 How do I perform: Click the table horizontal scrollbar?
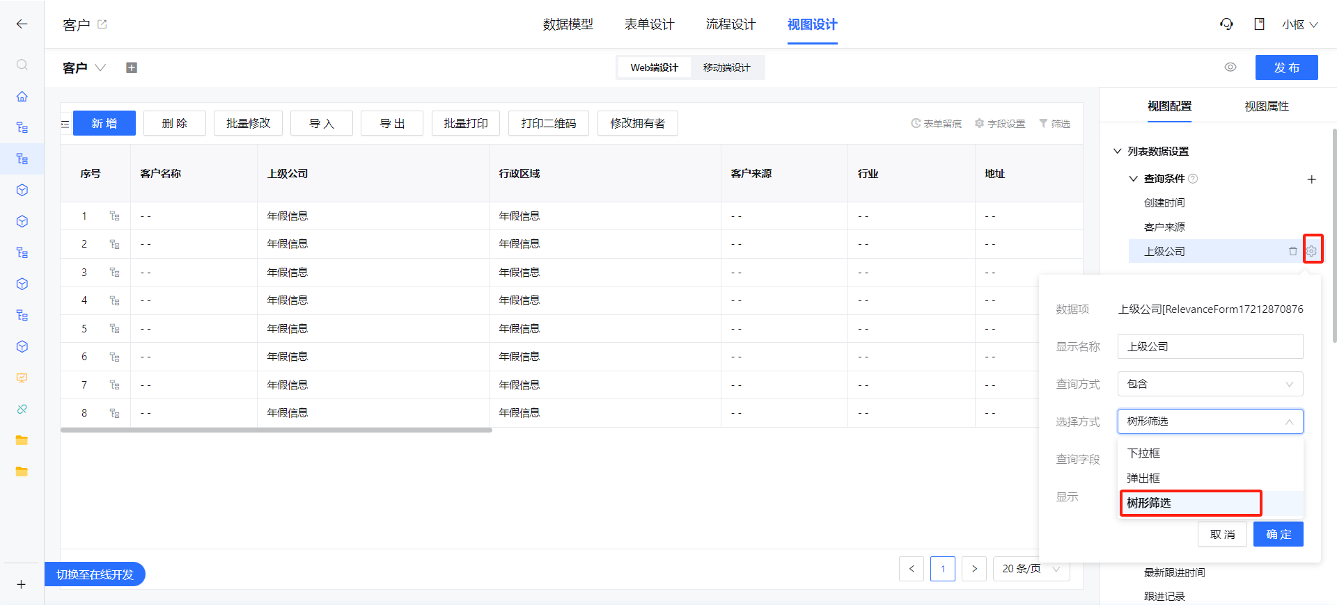click(276, 430)
